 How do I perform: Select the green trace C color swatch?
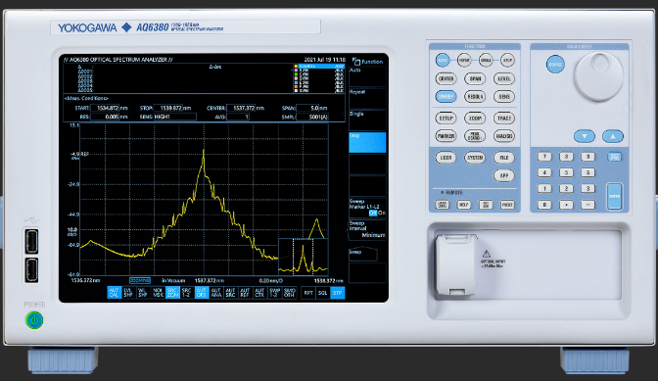(x=296, y=74)
